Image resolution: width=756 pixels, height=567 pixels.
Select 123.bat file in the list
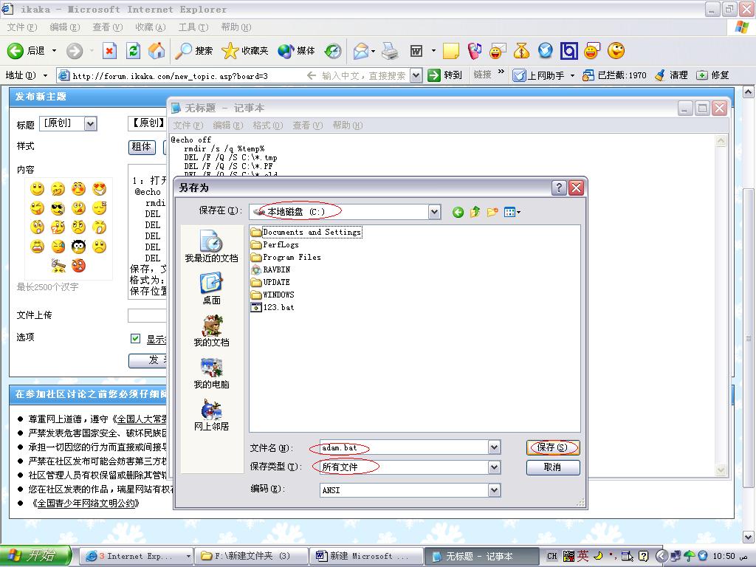[272, 307]
